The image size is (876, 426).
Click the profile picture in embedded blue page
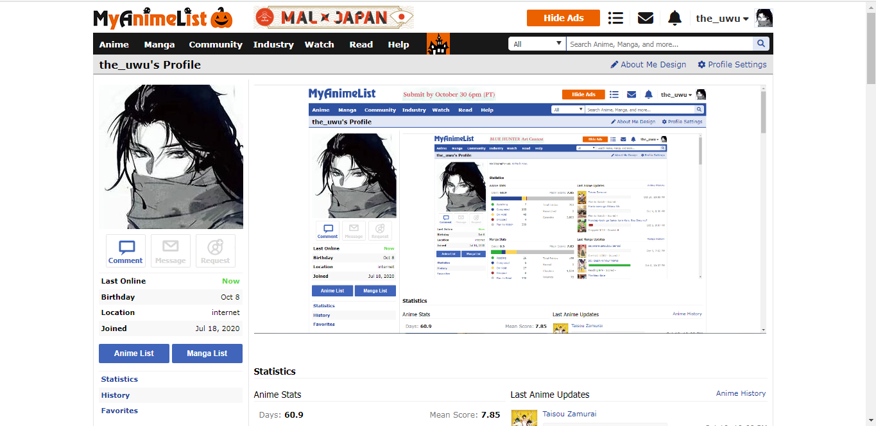tap(354, 176)
